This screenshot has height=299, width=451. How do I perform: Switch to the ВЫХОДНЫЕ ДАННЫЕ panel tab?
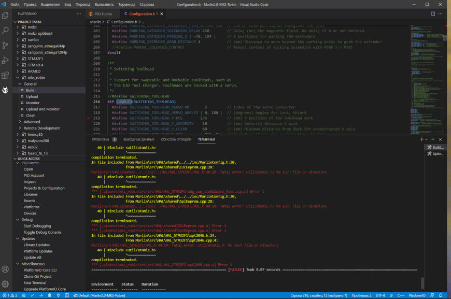[x=138, y=139]
